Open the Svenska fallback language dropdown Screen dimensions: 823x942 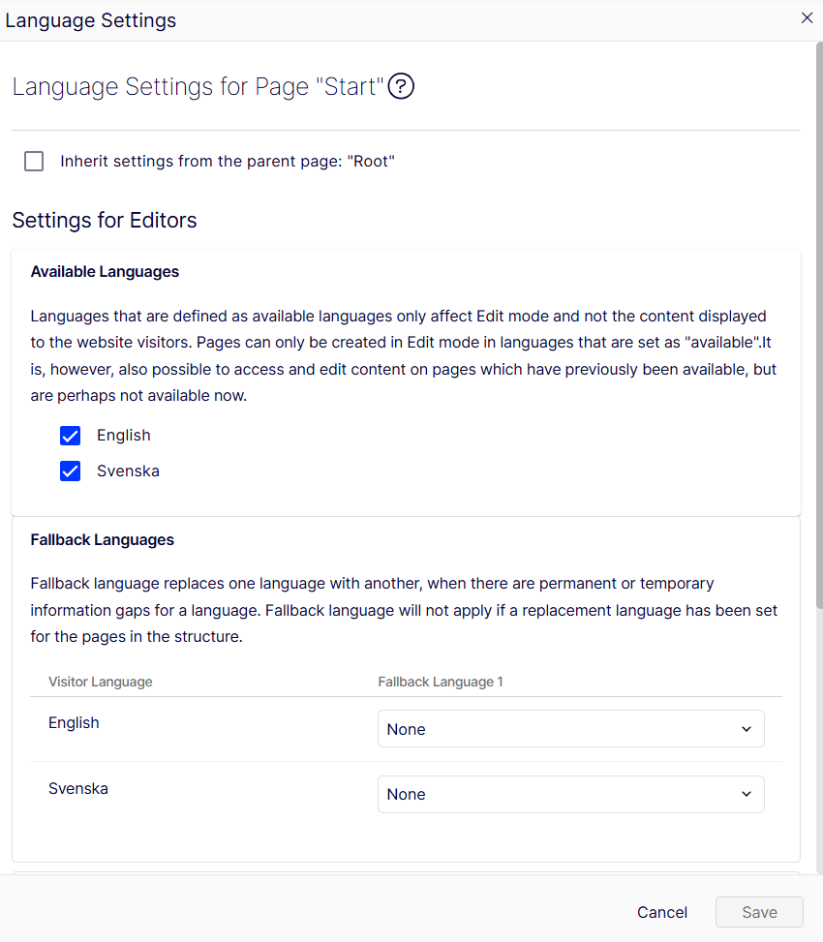click(570, 794)
